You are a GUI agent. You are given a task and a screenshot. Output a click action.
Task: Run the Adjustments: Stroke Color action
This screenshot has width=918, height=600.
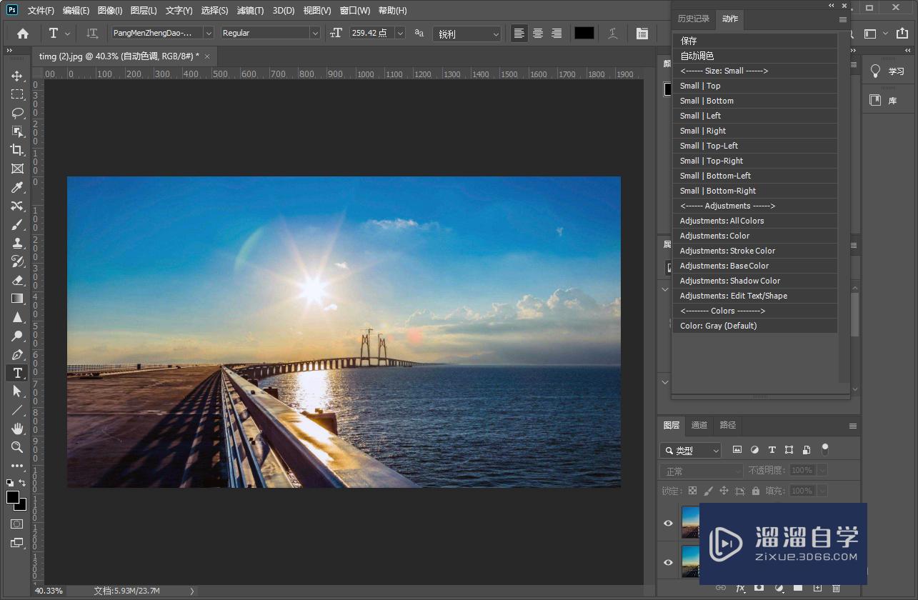pyautogui.click(x=754, y=251)
